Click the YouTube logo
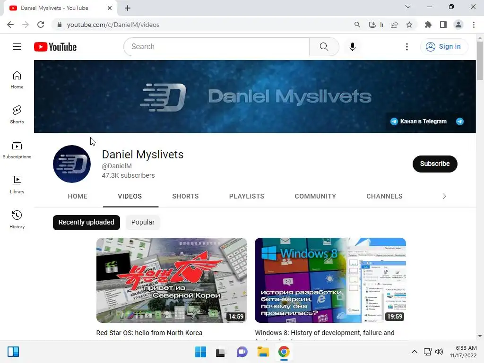The height and width of the screenshot is (363, 484). 55,47
